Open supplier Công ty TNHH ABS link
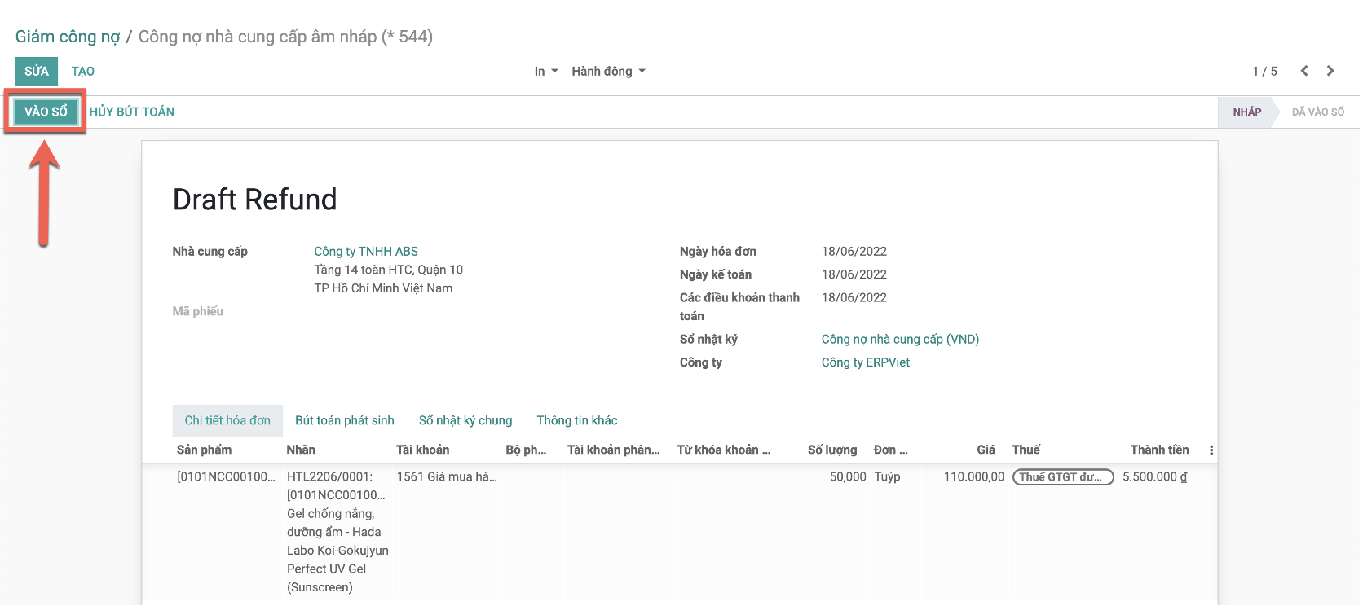Screen dimensions: 1363x606 (x=366, y=252)
